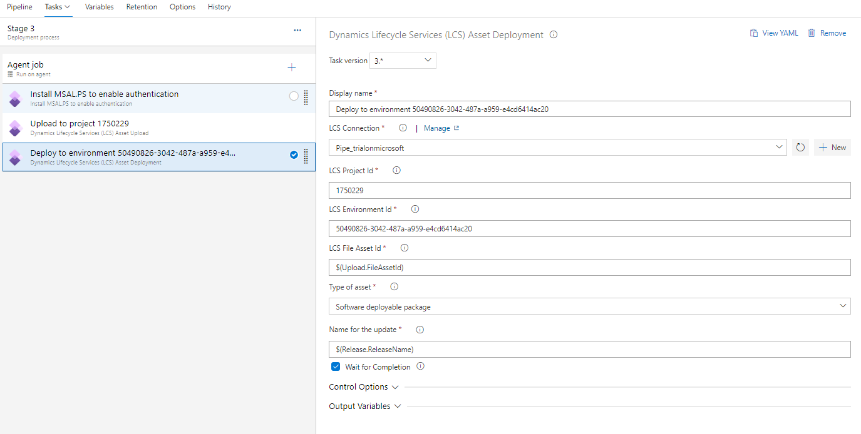
Task: Click info icon beside LCS Environment Id
Action: point(415,209)
